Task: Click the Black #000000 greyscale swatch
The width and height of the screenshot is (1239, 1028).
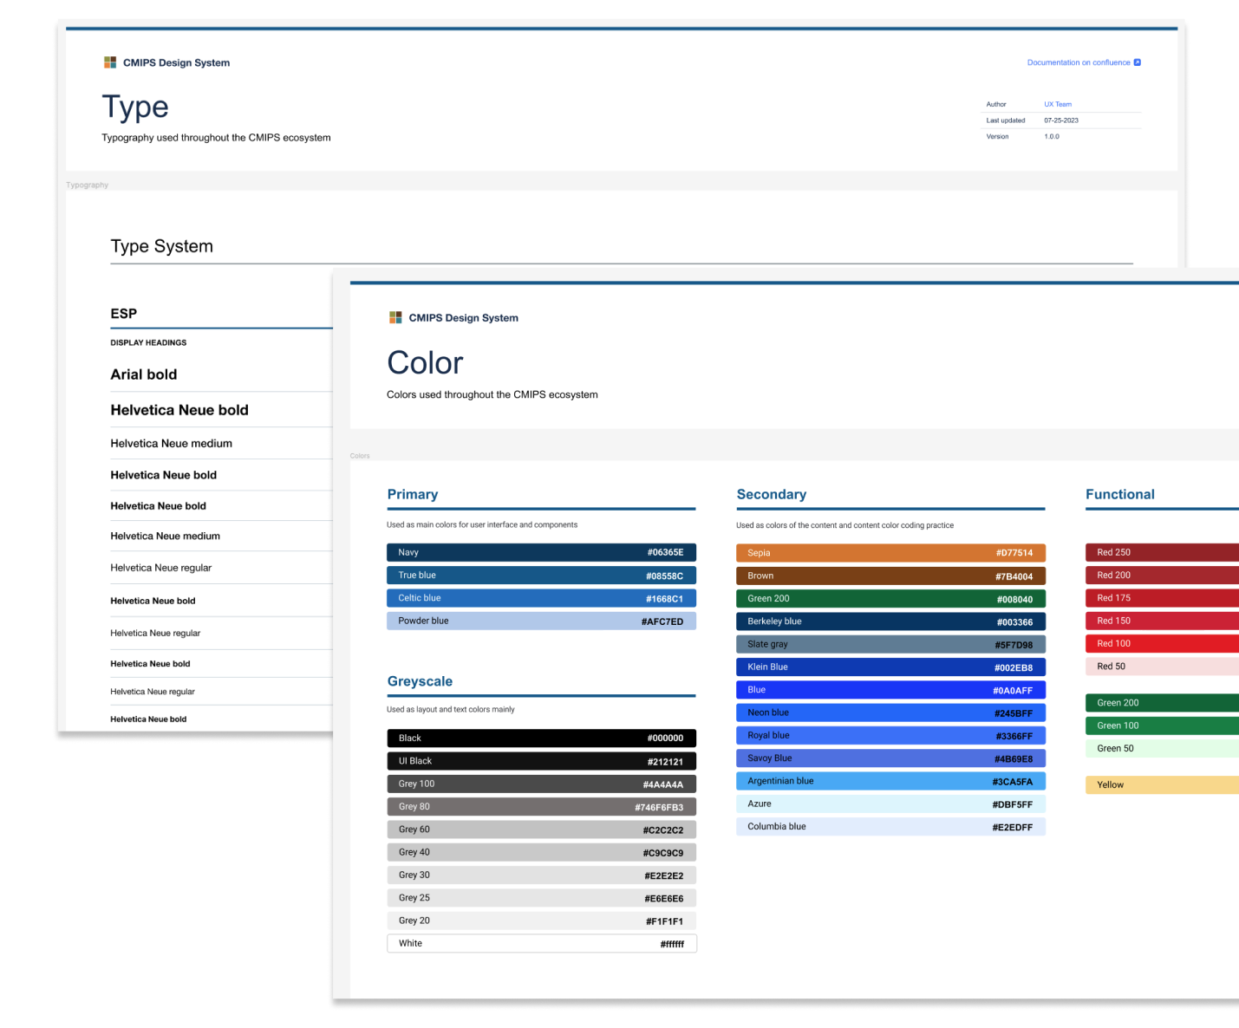Action: (541, 738)
